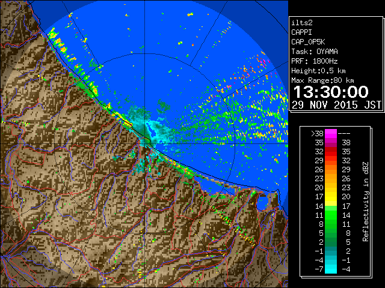Click the cyan -7 to -4 dBZ band
The width and height of the screenshot is (385, 288).
click(331, 269)
